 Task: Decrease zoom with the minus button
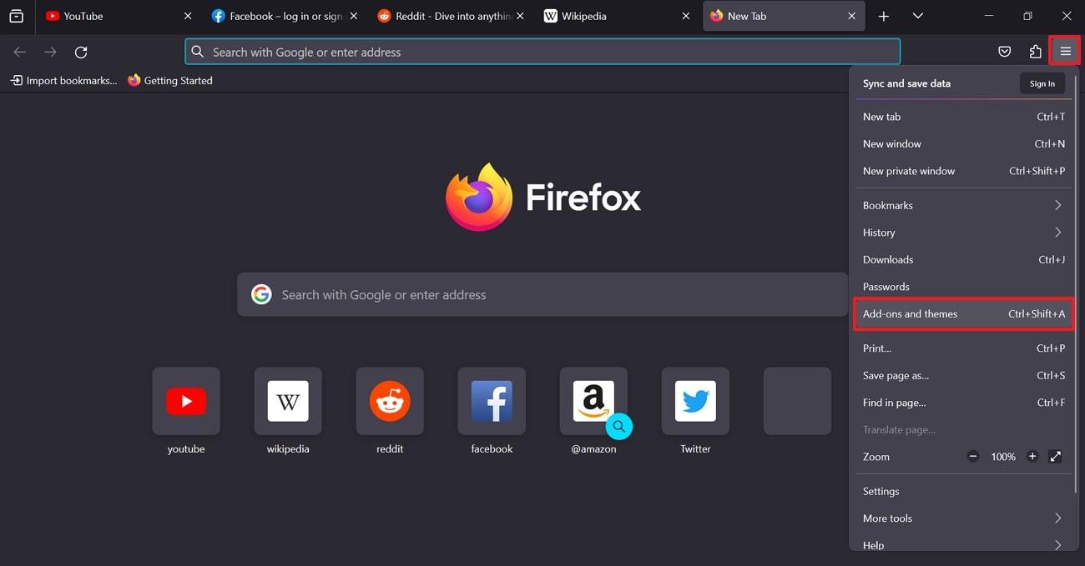pos(972,456)
